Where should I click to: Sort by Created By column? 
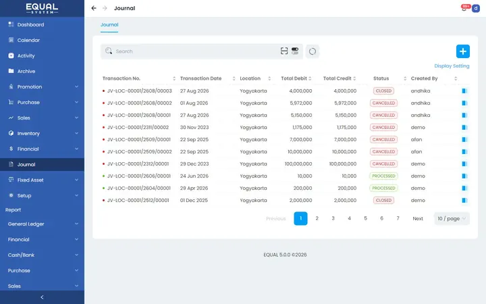(x=456, y=78)
